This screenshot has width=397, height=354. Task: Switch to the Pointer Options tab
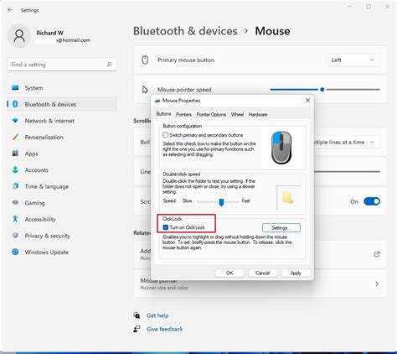tap(211, 114)
